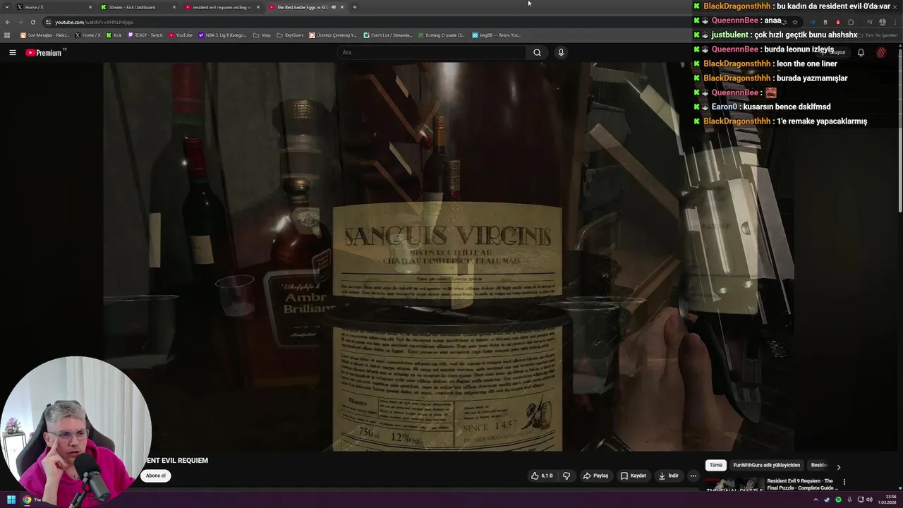Open Event List / Streamlabs bookmark
Viewport: 903px width, 508px height.
point(388,35)
